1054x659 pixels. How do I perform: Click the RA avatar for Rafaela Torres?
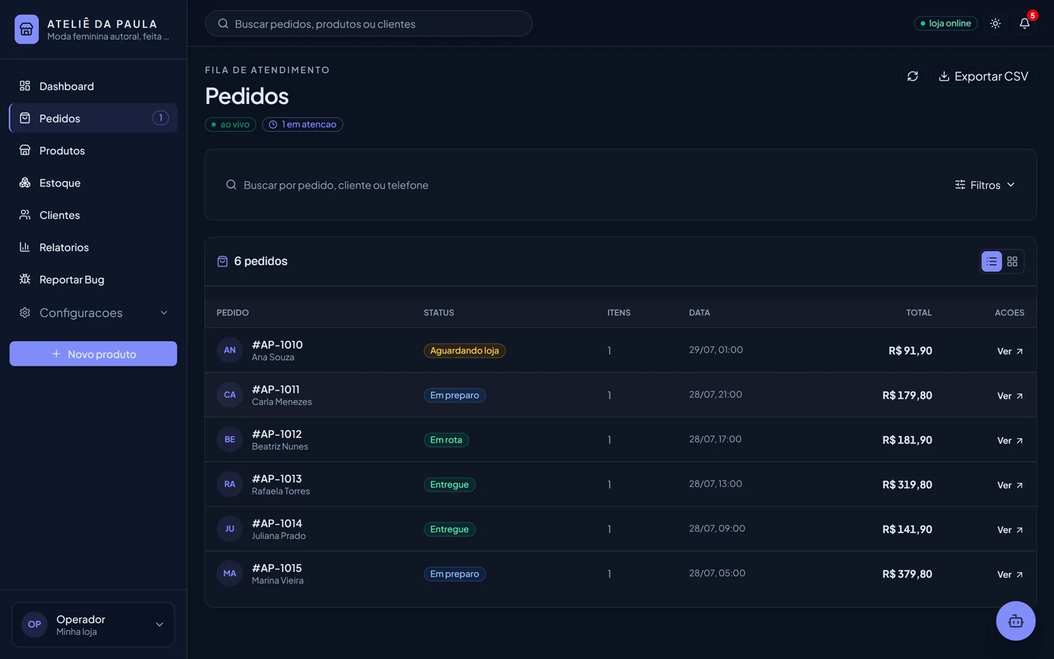[230, 484]
